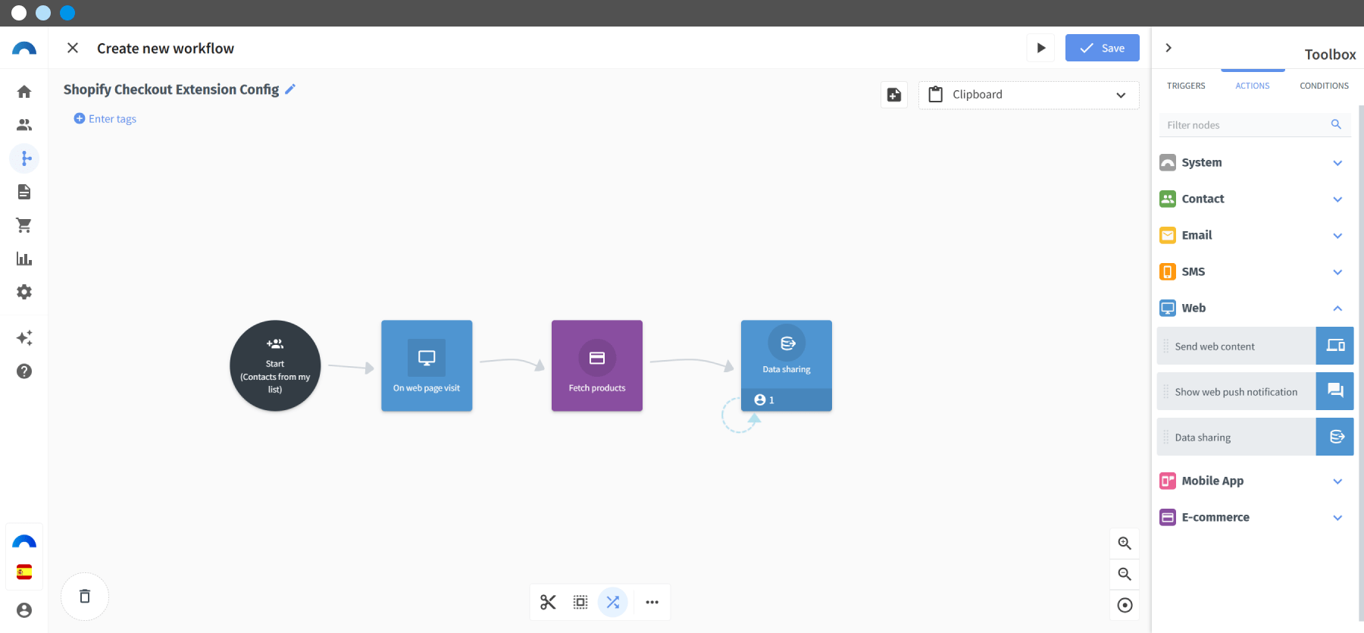Screen dimensions: 1364x633
Task: Run workflow with the play button
Action: pyautogui.click(x=1040, y=48)
